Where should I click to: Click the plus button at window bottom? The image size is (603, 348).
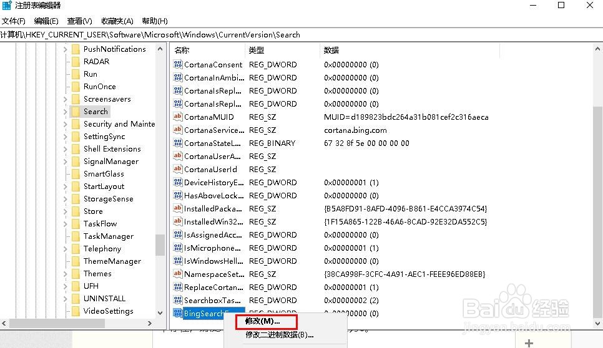[529, 343]
